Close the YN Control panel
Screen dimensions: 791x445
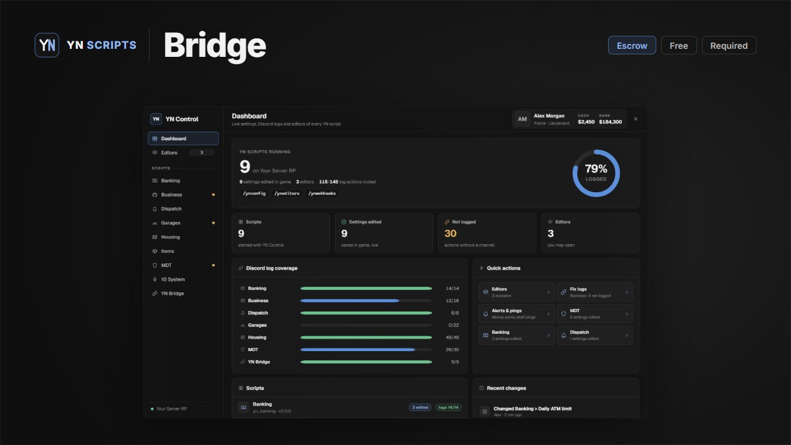tap(636, 119)
